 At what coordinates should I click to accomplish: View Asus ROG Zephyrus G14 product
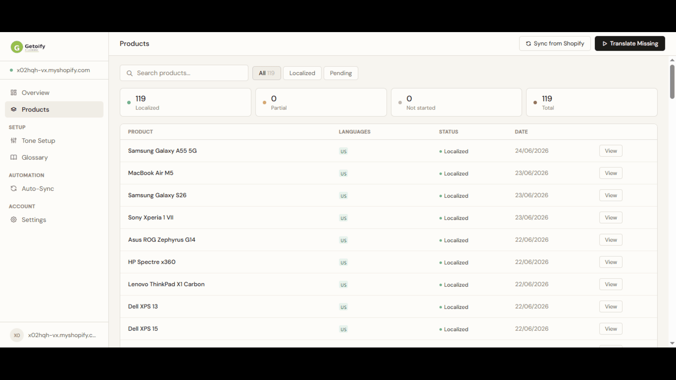pos(611,240)
